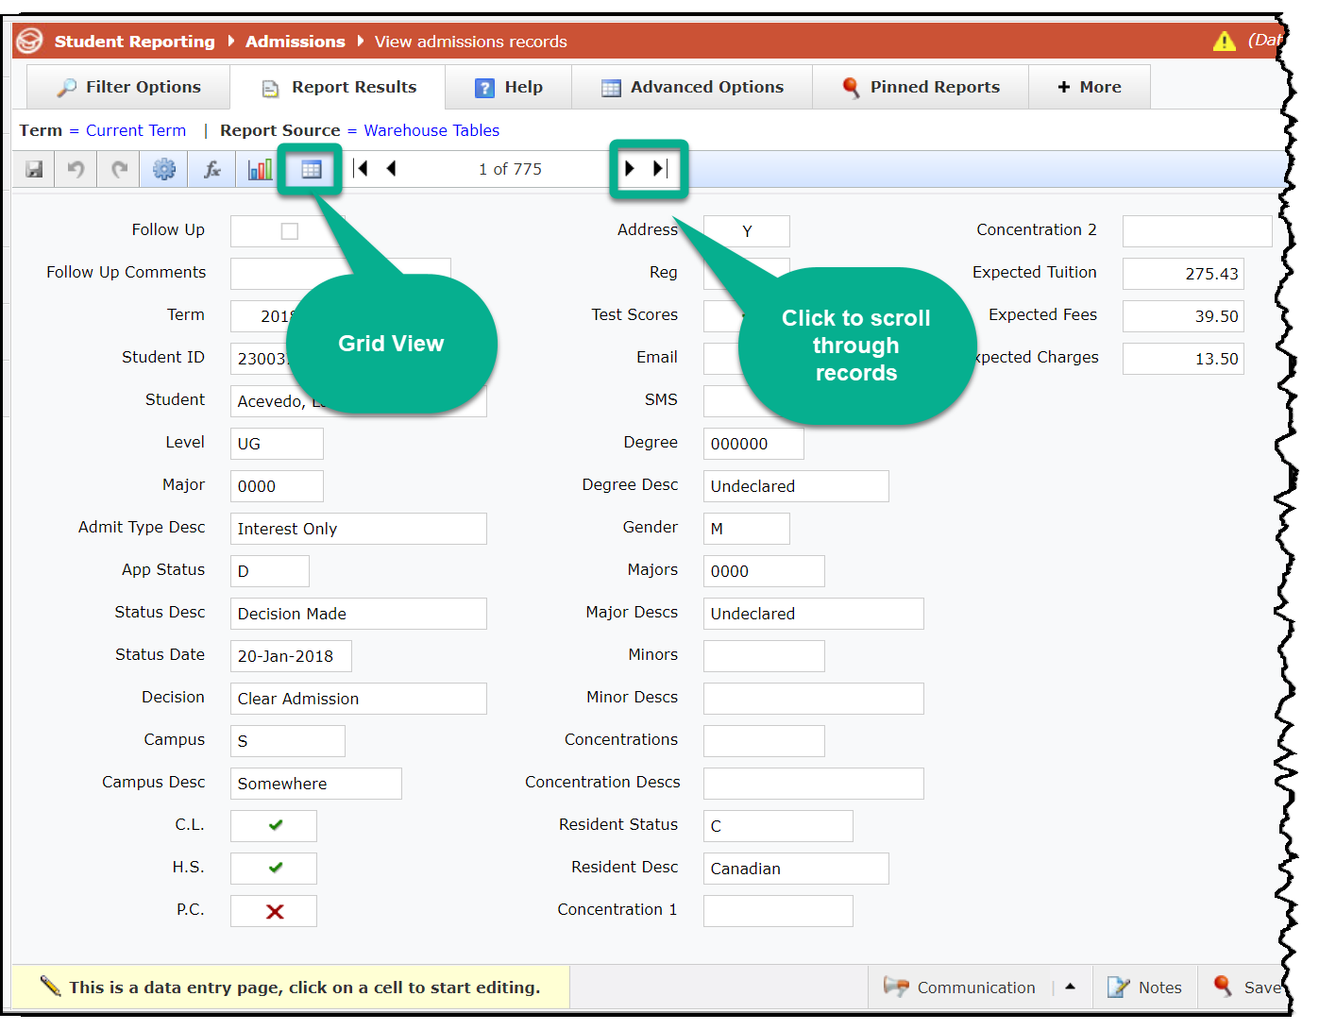Open the bar chart icon
The height and width of the screenshot is (1030, 1319).
[260, 170]
